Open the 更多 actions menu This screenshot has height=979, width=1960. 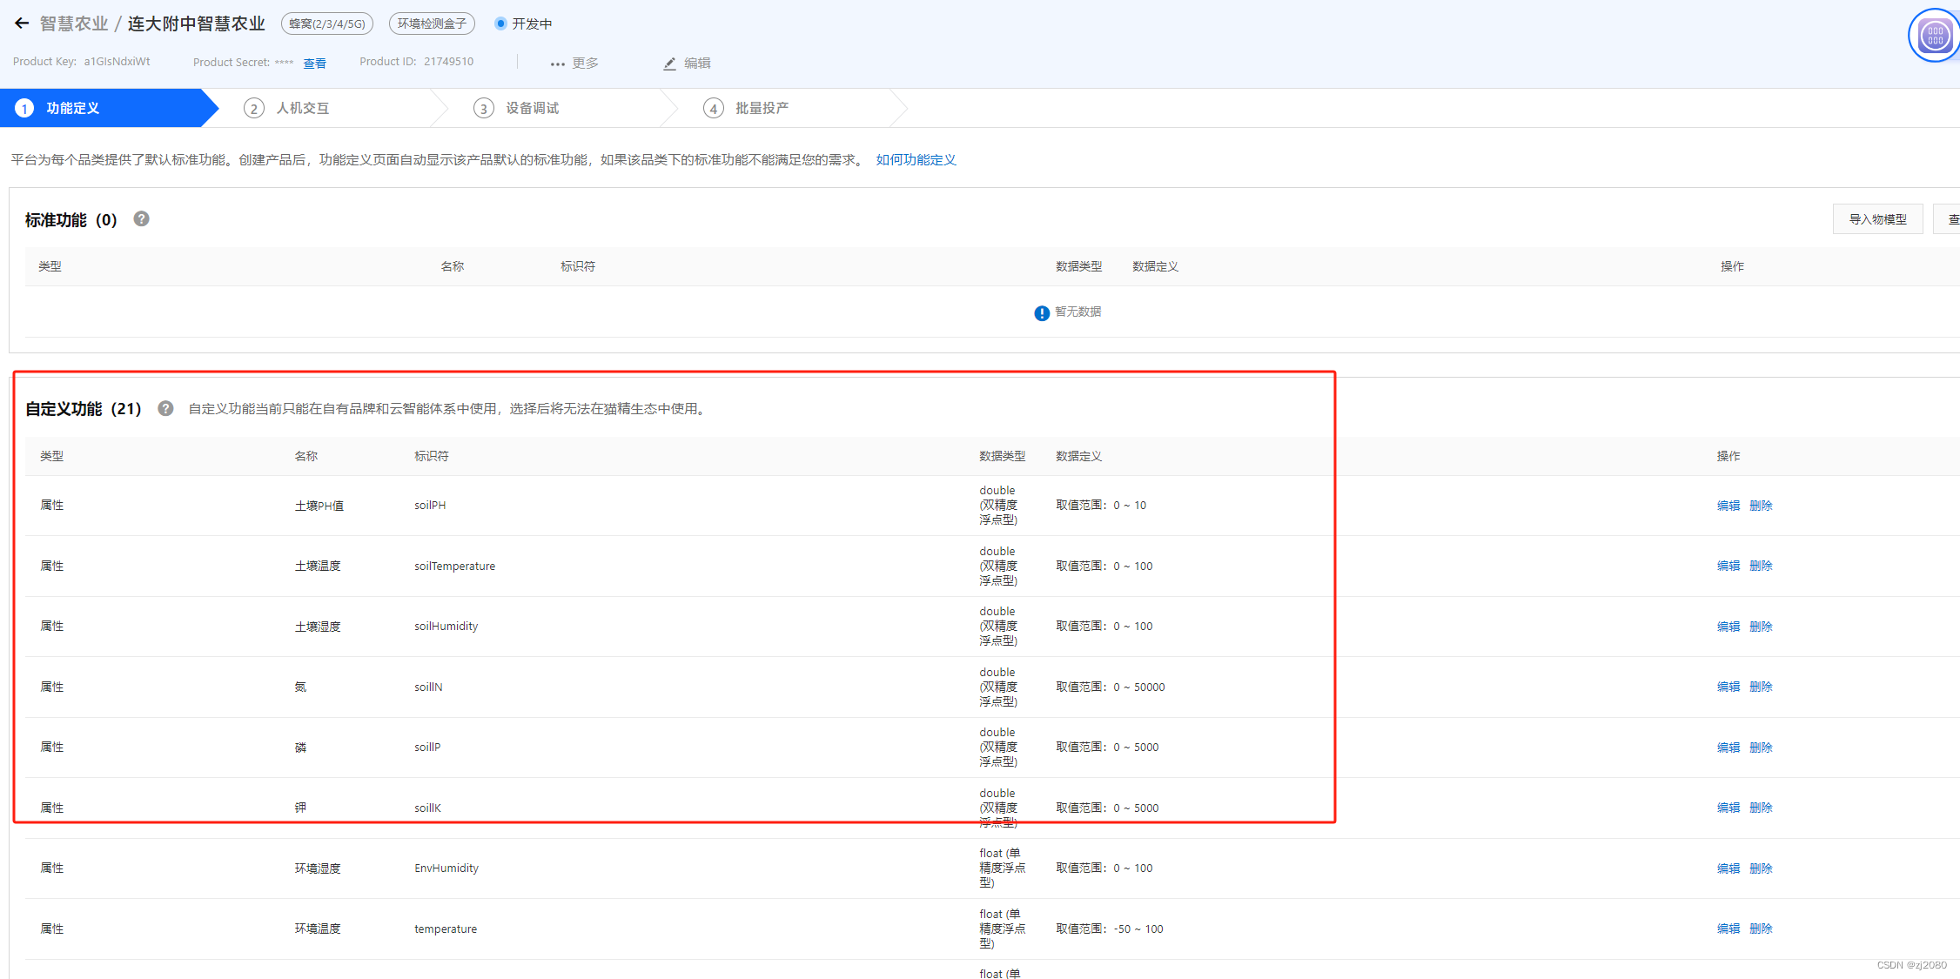point(573,63)
